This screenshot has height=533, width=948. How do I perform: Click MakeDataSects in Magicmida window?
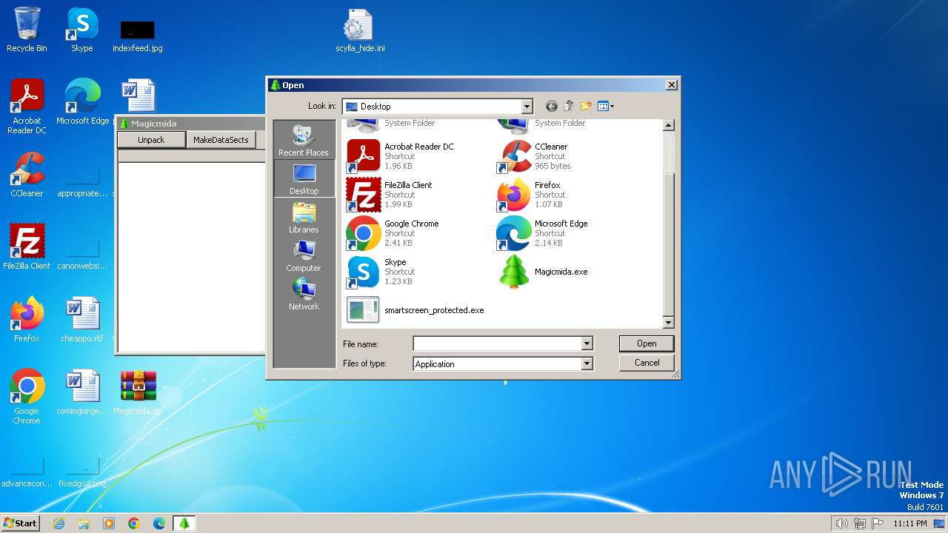221,140
